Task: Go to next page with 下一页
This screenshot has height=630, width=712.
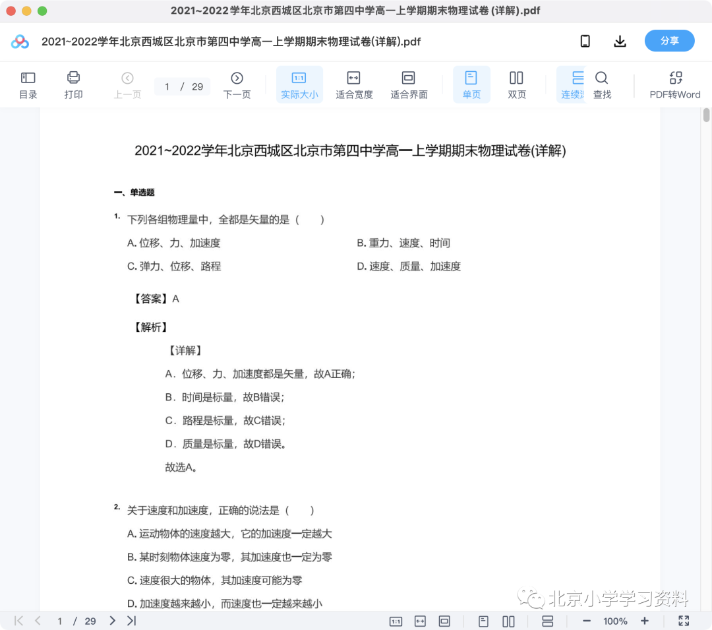Action: tap(237, 85)
